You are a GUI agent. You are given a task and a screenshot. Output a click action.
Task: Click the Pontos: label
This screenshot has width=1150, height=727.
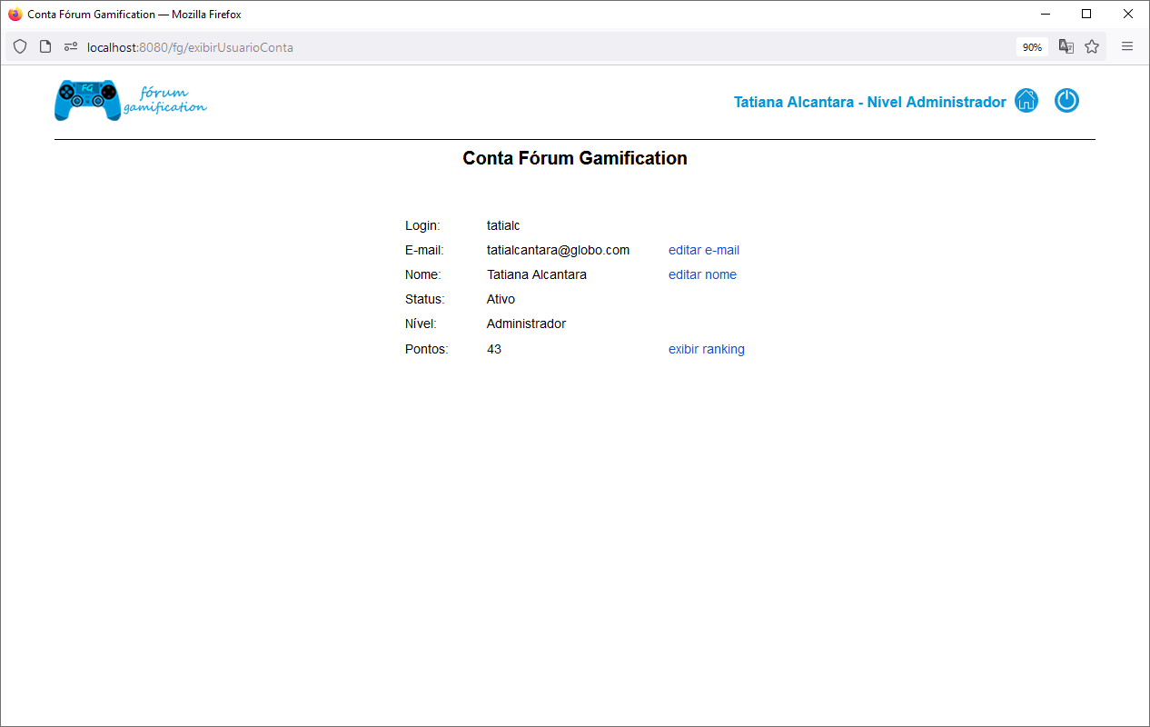[x=427, y=349]
